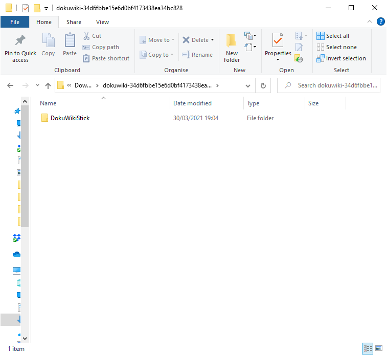
Task: Click the Cut scissors icon
Action: [x=86, y=36]
